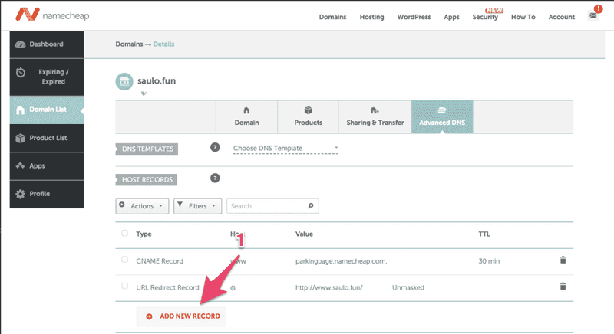Click the Namecheap logo
The height and width of the screenshot is (334, 614).
click(52, 15)
